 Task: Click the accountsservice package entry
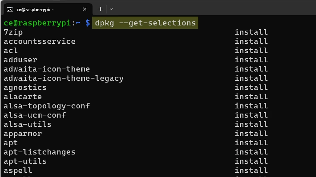tap(40, 41)
